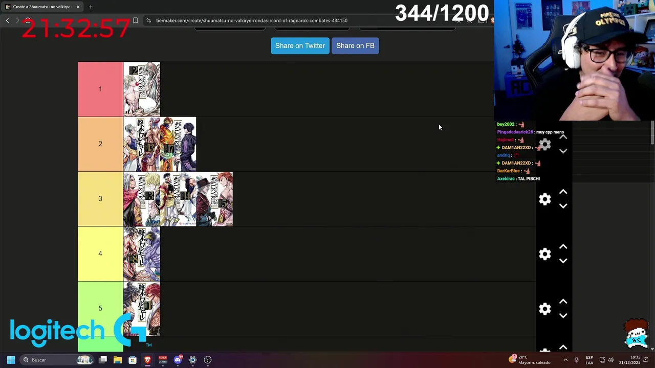Image resolution: width=655 pixels, height=368 pixels.
Task: Select the second manga cover in tier 2
Action: coord(178,144)
